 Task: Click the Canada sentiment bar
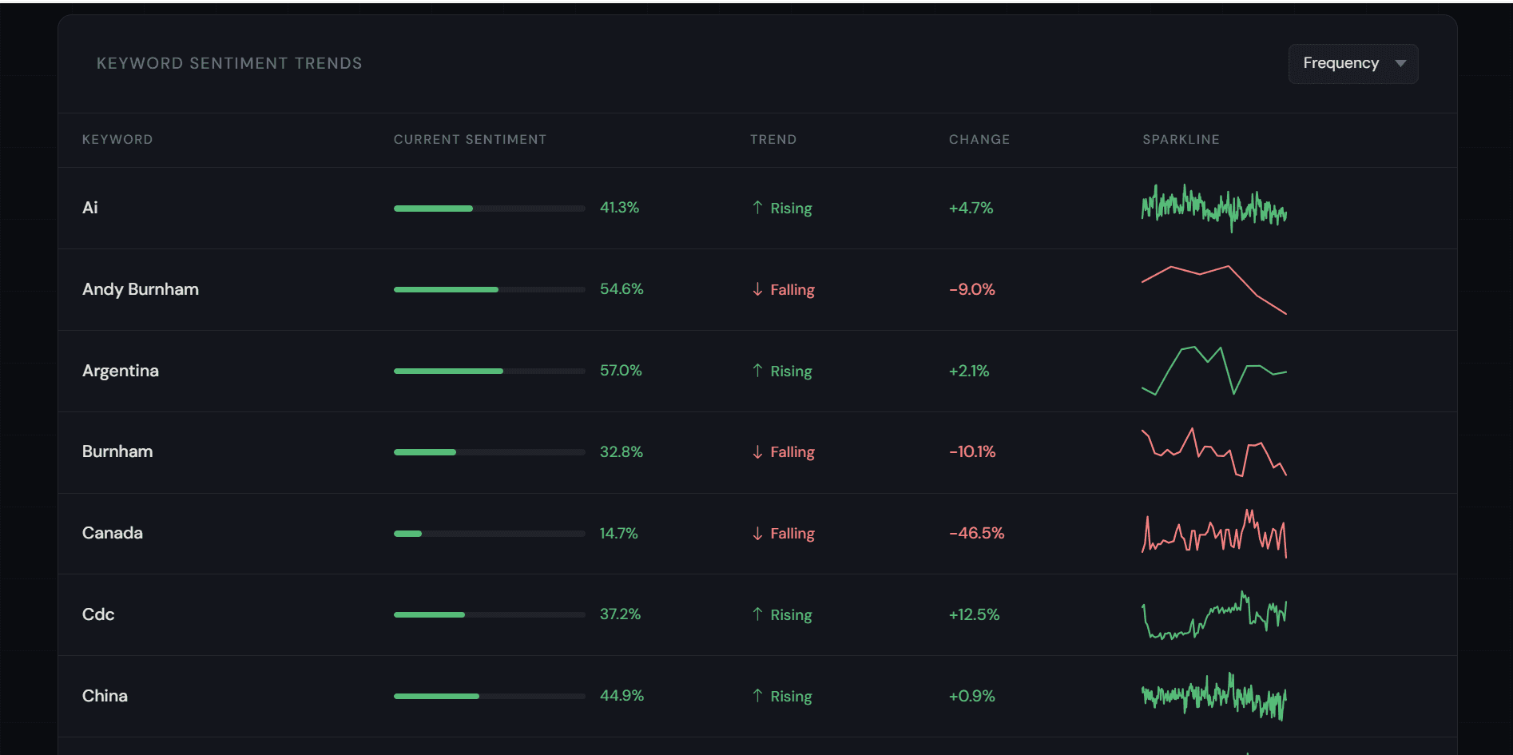pyautogui.click(x=490, y=534)
